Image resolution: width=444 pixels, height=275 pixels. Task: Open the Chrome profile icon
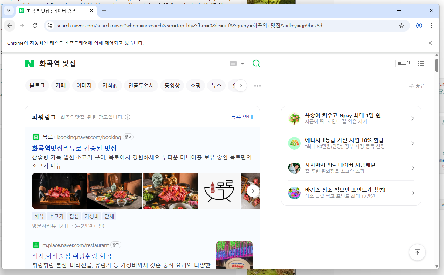coord(419,26)
